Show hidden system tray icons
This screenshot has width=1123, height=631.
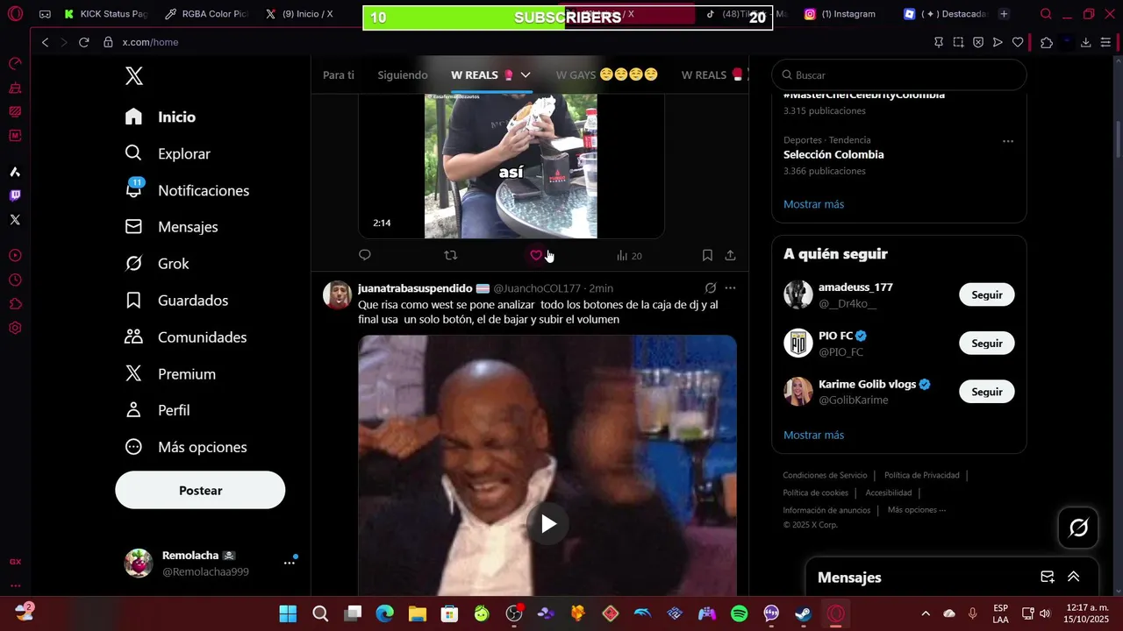926,613
